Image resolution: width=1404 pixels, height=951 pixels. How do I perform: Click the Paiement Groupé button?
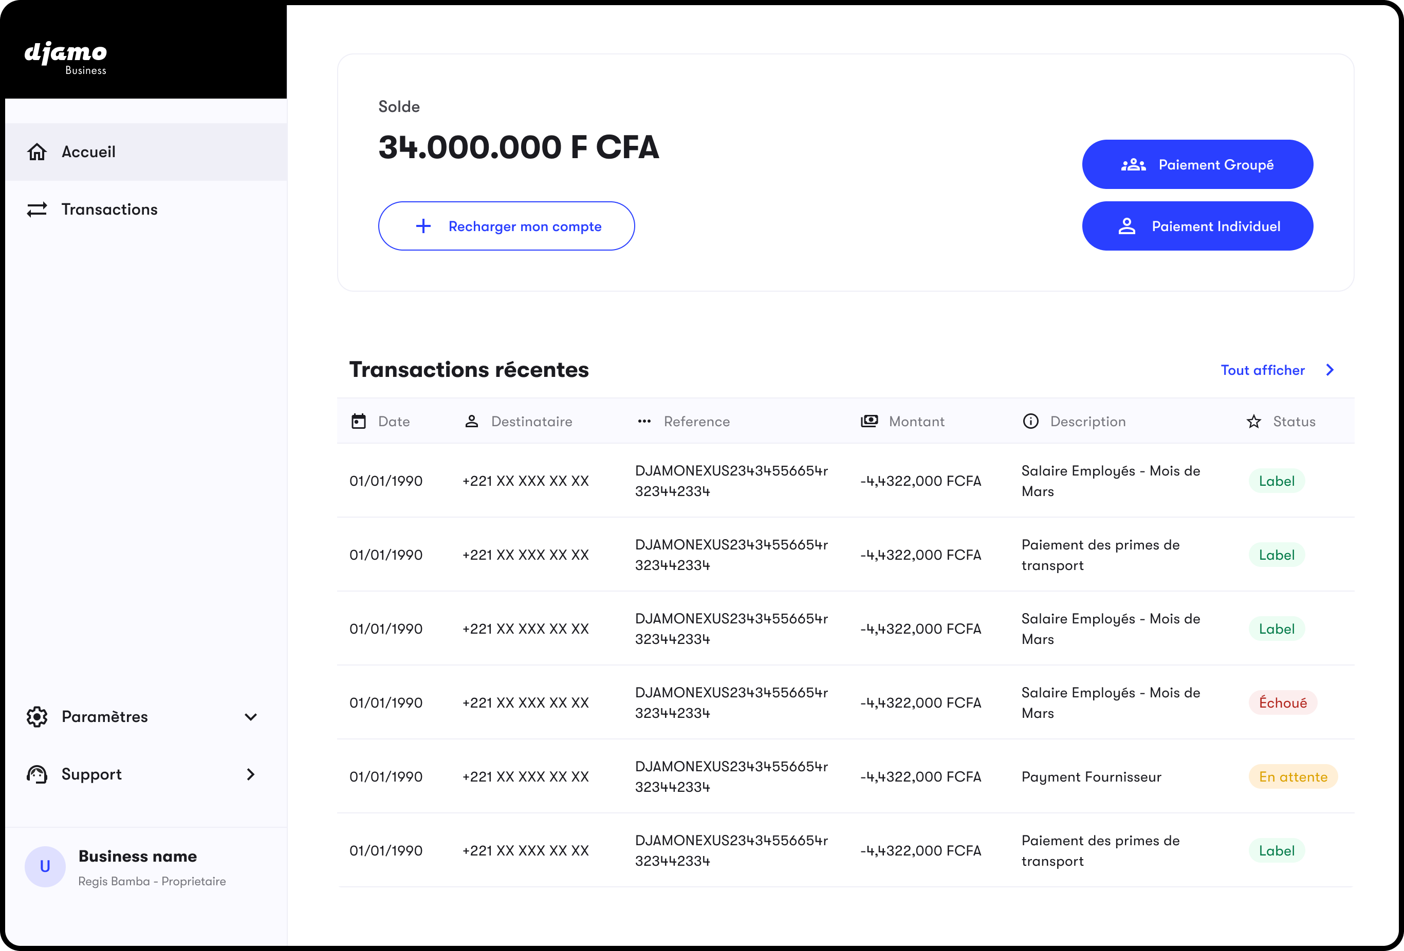coord(1197,164)
